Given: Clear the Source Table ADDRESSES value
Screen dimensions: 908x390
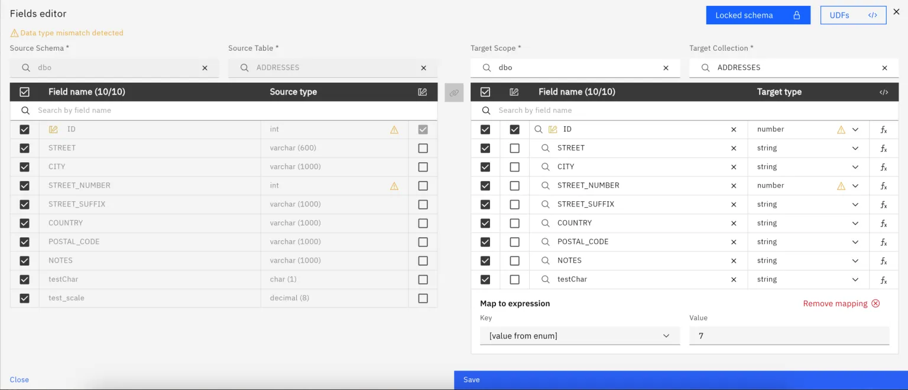Looking at the screenshot, I should pos(423,68).
